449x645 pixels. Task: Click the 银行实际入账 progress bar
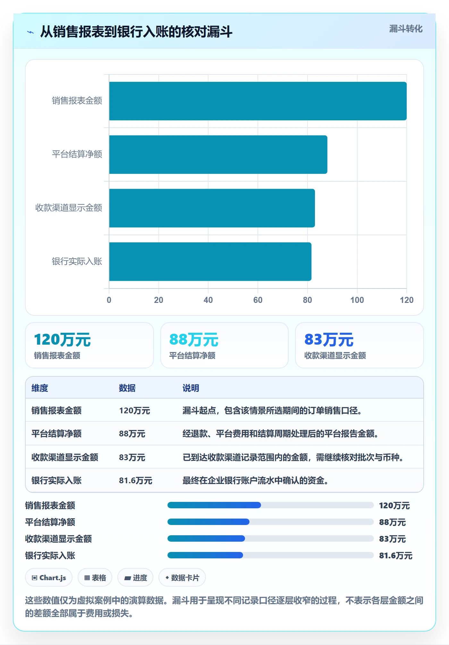270,555
